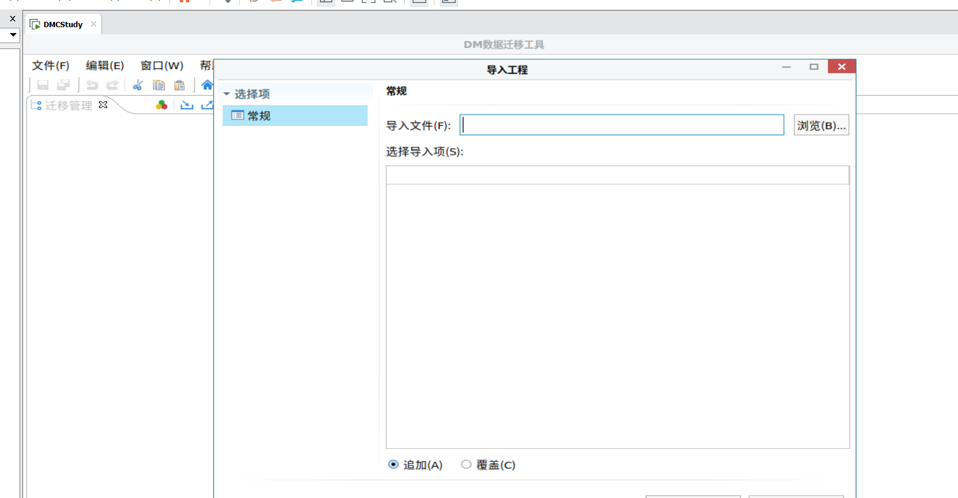
Task: Click the 导入工程 dialog title
Action: 507,70
